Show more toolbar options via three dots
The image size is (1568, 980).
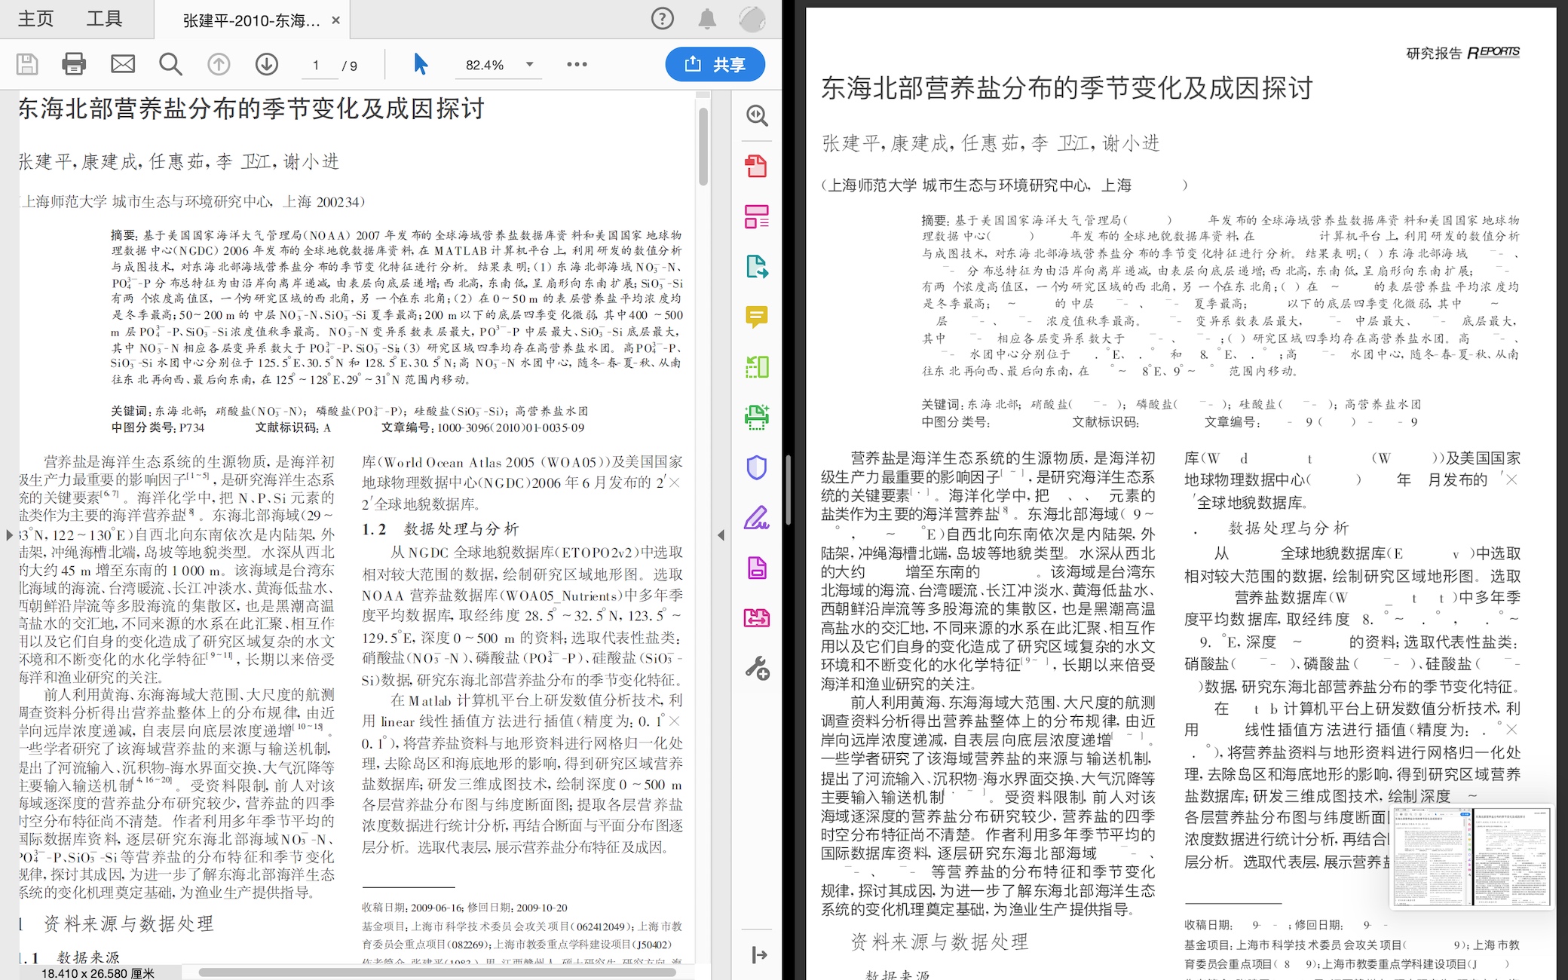pos(577,65)
